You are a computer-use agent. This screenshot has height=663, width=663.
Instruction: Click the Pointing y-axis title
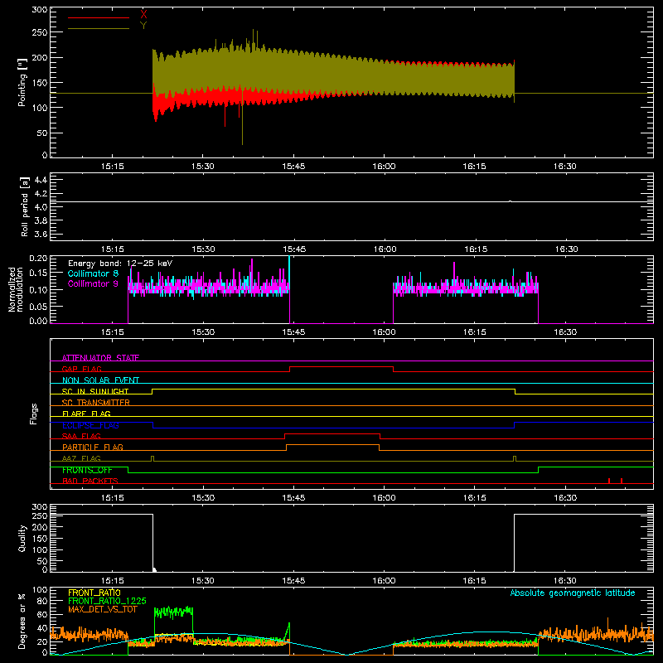coord(22,82)
